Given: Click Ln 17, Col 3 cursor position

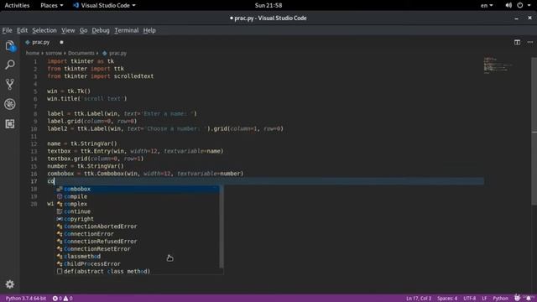Looking at the screenshot, I should 419,299.
